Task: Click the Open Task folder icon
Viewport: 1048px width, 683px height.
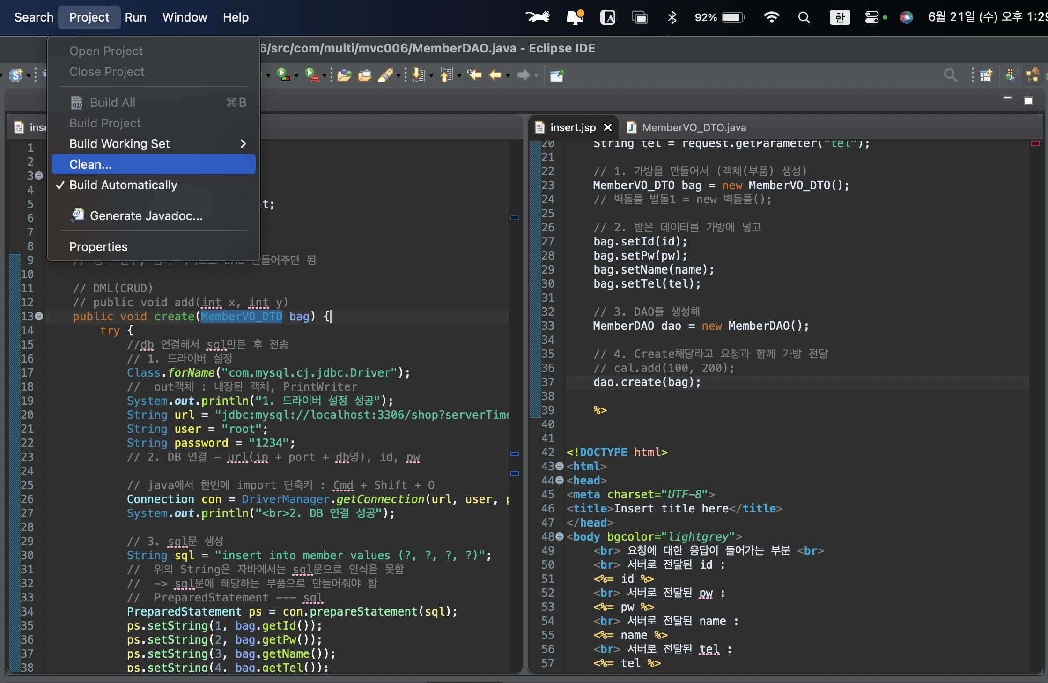Action: (x=364, y=75)
